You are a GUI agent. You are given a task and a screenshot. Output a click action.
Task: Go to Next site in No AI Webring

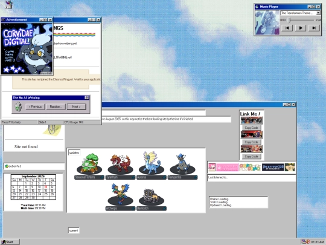point(76,106)
